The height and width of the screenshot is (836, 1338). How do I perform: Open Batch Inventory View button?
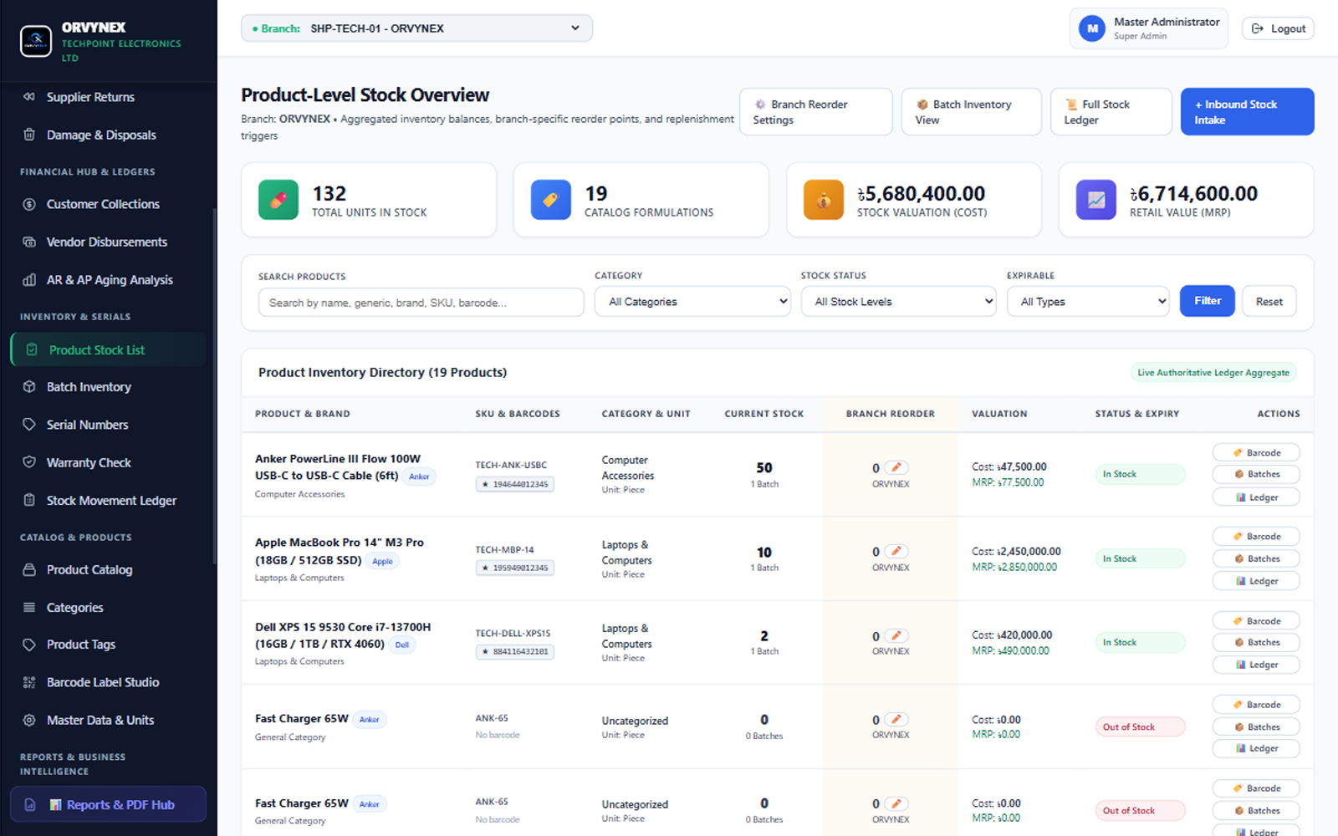coord(971,112)
